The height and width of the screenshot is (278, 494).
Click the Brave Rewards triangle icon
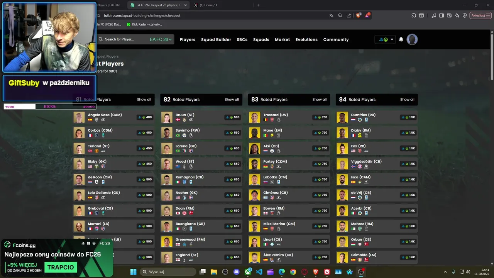pos(367,15)
